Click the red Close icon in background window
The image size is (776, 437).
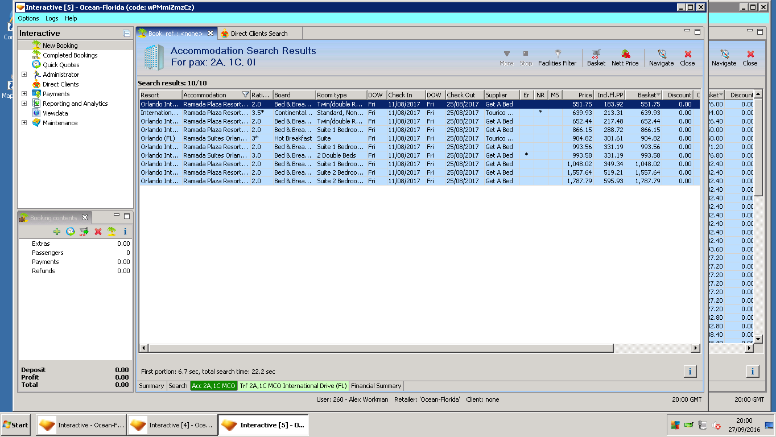[750, 54]
